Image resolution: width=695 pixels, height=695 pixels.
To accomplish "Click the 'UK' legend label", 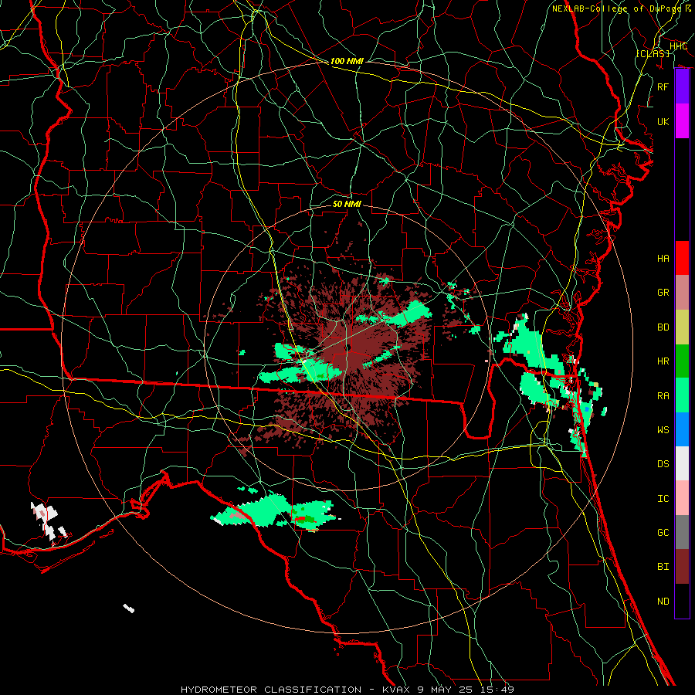I will pyautogui.click(x=663, y=121).
